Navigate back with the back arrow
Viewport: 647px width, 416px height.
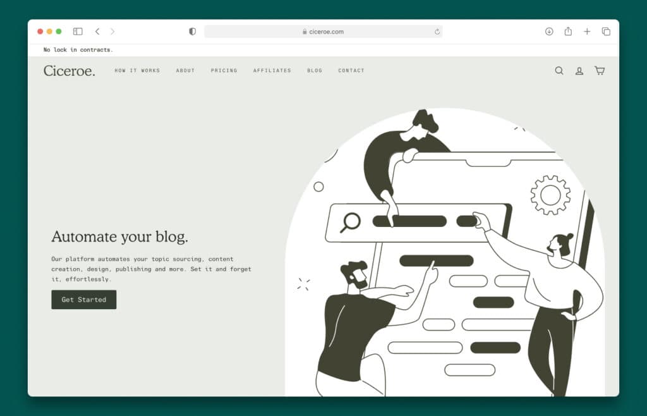click(97, 31)
